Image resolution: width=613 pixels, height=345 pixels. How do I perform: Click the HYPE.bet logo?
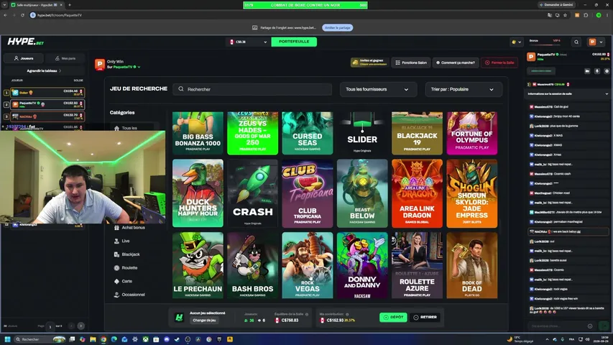26,42
